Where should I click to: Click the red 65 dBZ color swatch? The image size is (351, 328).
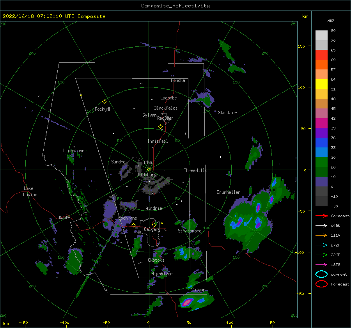[321, 55]
